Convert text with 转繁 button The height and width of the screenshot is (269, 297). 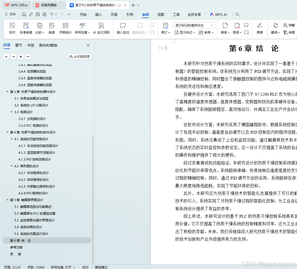tap(289, 25)
